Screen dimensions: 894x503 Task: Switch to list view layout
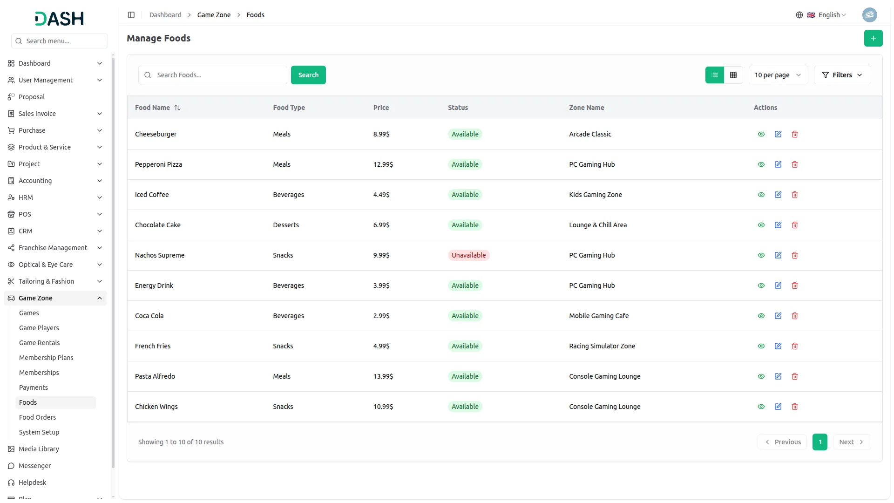[715, 75]
